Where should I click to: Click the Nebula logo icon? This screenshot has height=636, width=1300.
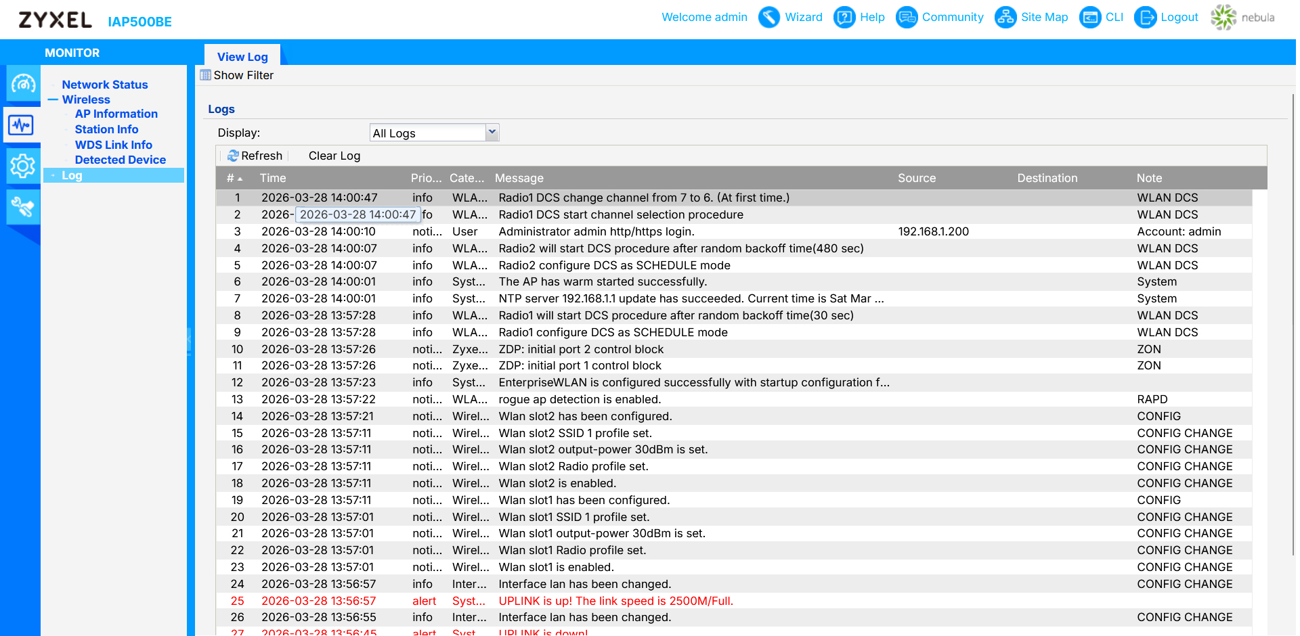1223,17
